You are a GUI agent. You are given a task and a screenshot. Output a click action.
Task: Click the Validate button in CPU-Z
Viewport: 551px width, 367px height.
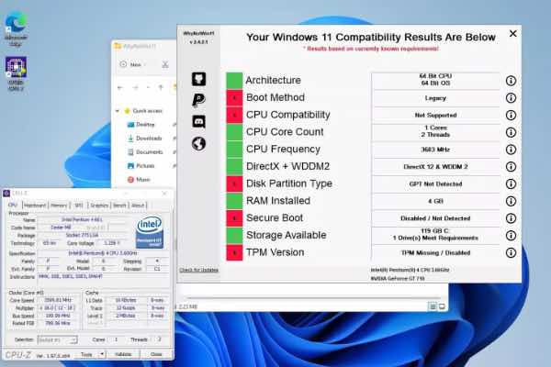[x=123, y=354]
